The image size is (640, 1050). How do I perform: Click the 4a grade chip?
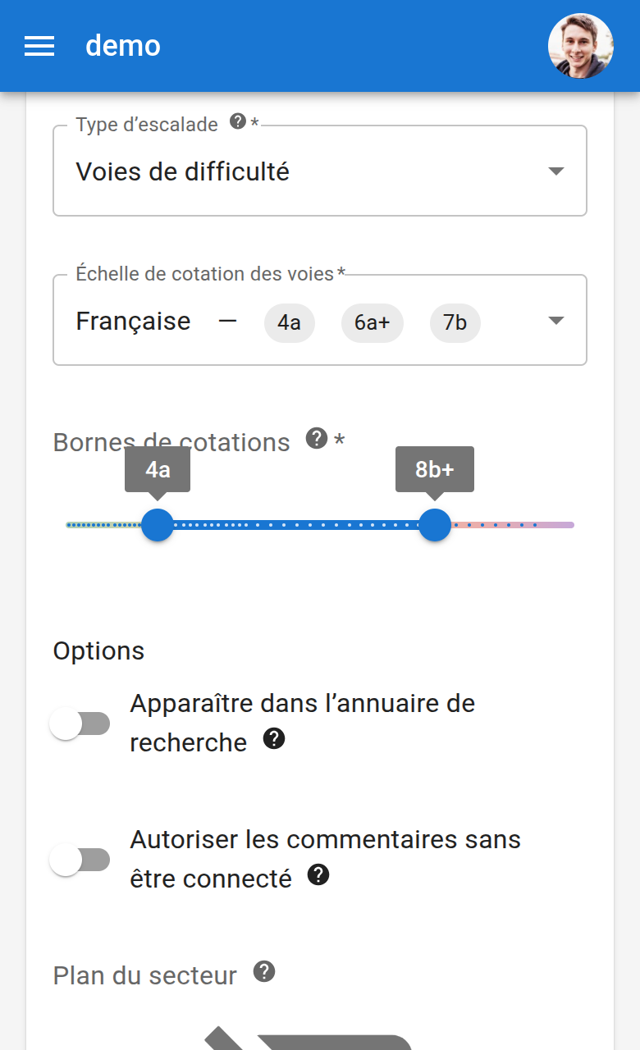click(289, 323)
